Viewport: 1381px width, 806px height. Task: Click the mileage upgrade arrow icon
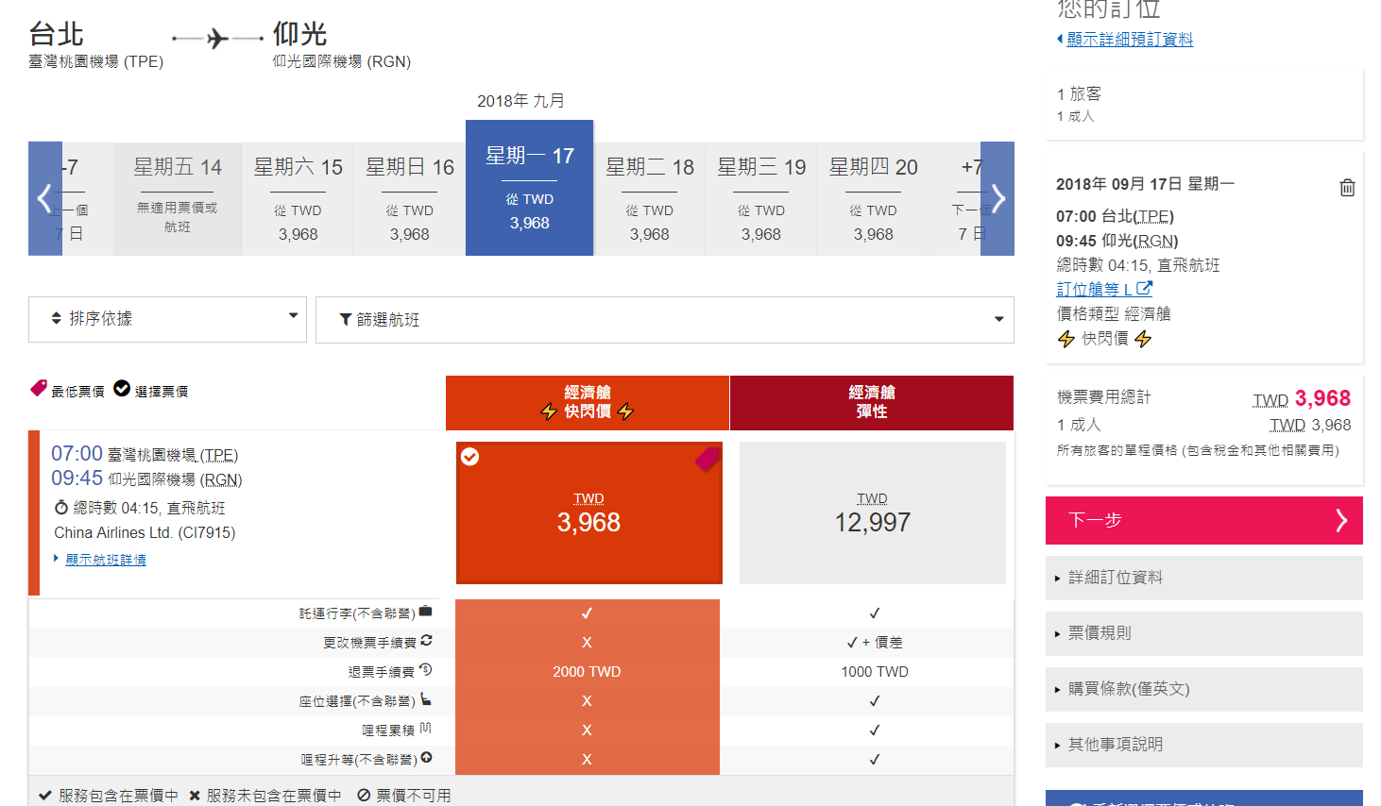click(x=426, y=758)
